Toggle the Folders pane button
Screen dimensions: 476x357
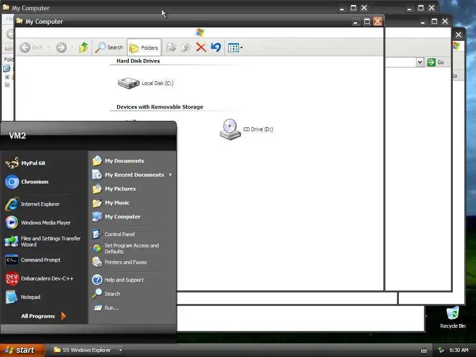coord(144,48)
